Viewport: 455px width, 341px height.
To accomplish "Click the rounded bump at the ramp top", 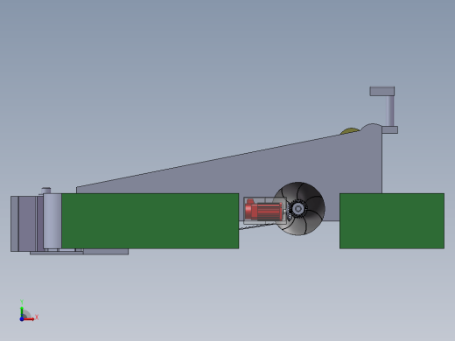I will pos(372,127).
